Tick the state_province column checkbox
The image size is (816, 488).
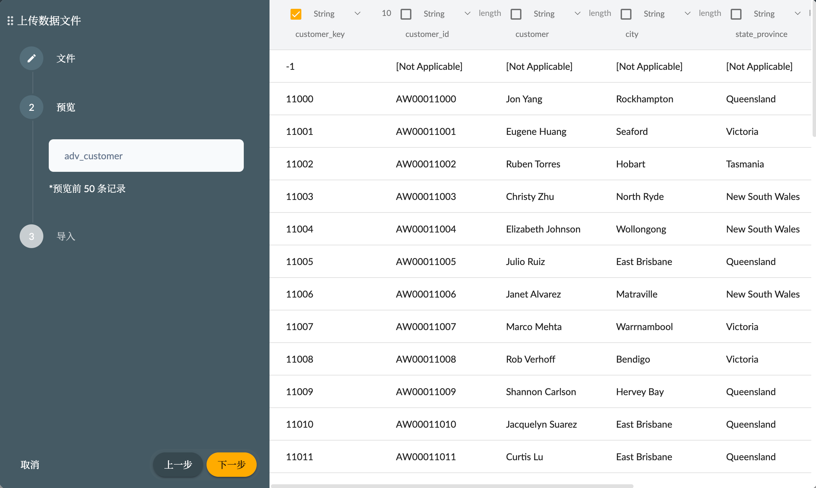click(x=736, y=14)
